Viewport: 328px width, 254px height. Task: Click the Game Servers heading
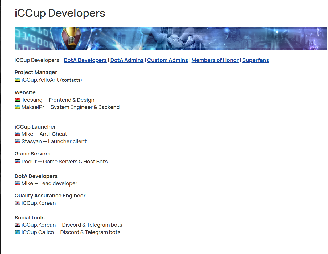point(32,154)
